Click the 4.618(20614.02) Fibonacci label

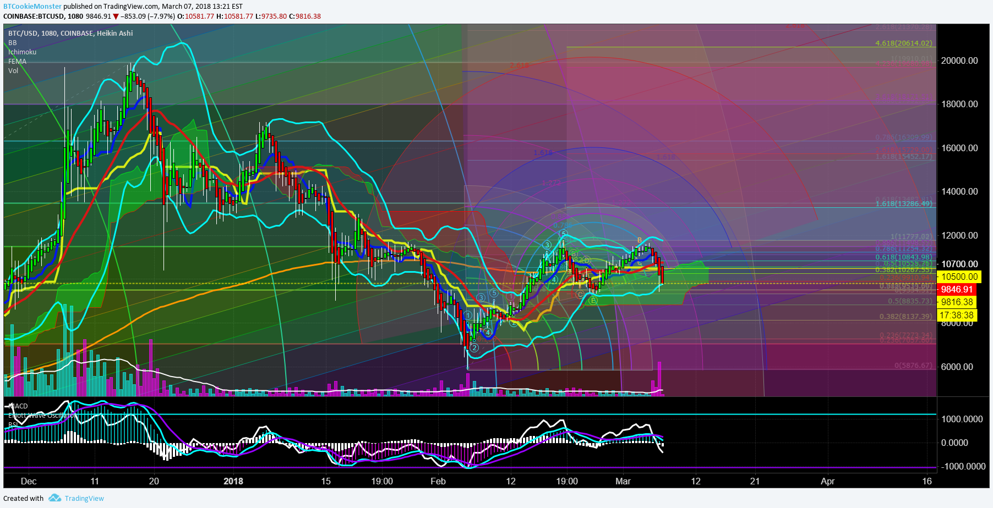point(904,43)
